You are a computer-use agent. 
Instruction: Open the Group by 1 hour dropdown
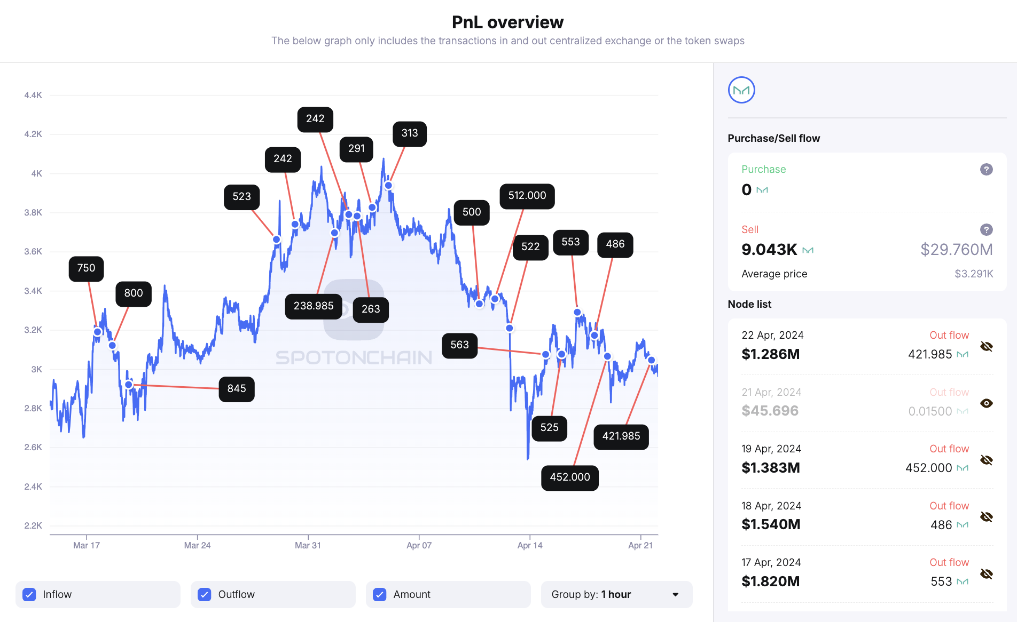616,594
